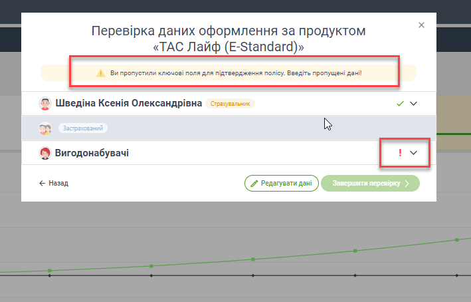Click the yellow warning triangle icon
471x302 pixels.
(x=100, y=73)
